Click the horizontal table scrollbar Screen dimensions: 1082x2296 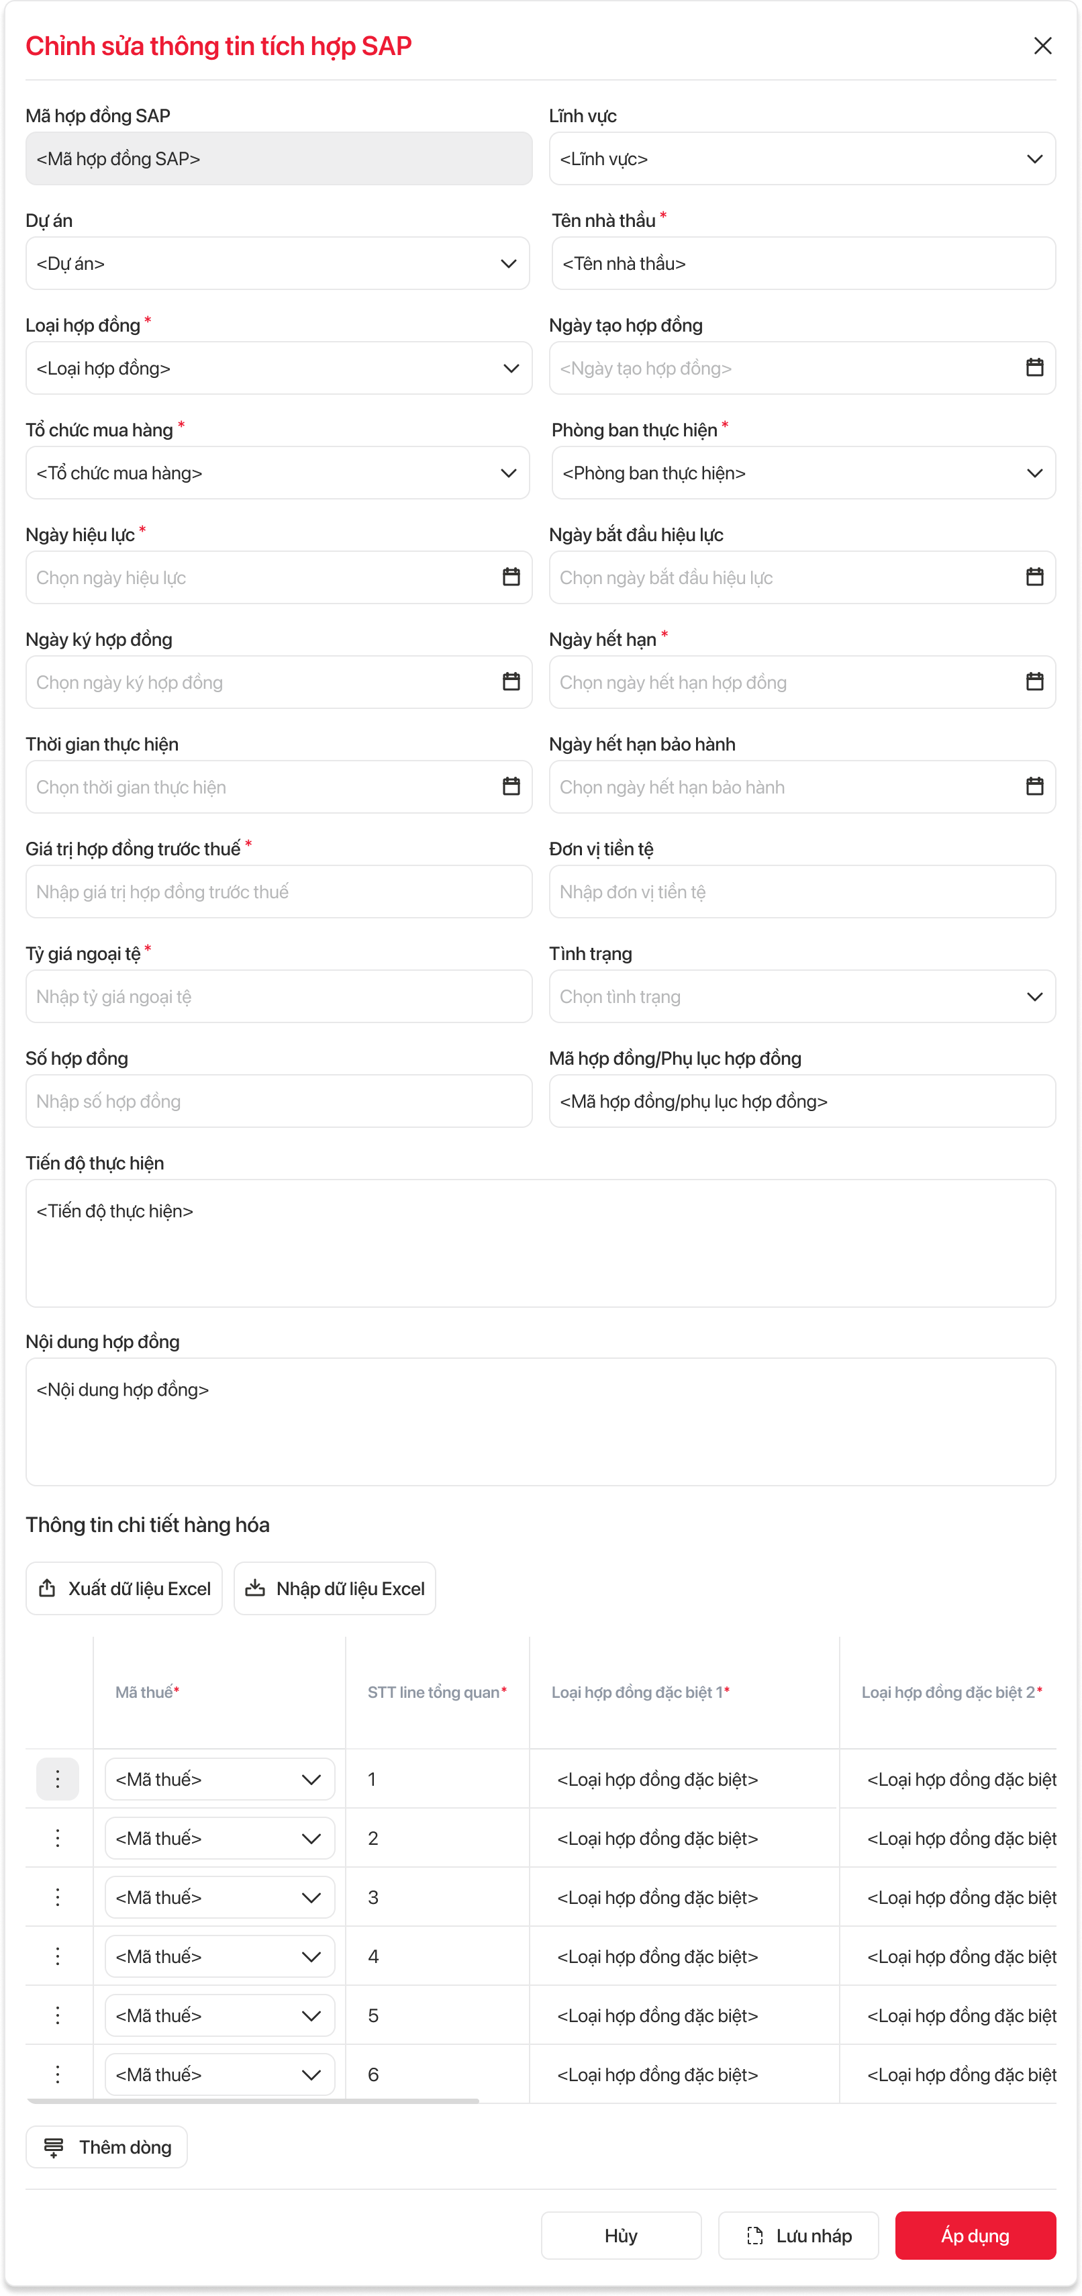(x=253, y=2101)
